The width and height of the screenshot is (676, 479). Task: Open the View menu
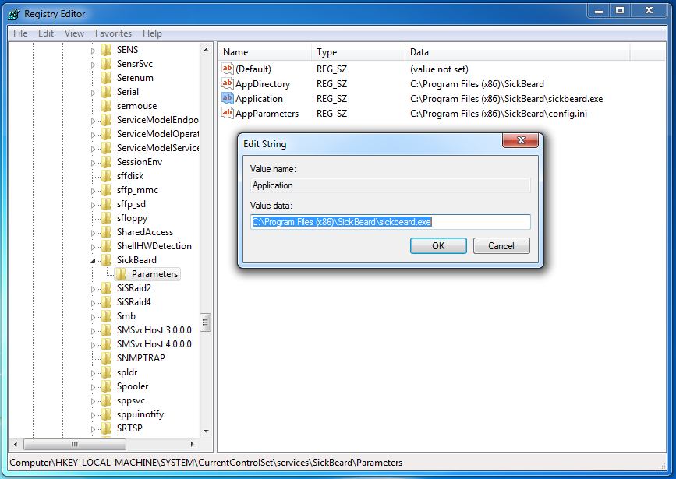(74, 33)
